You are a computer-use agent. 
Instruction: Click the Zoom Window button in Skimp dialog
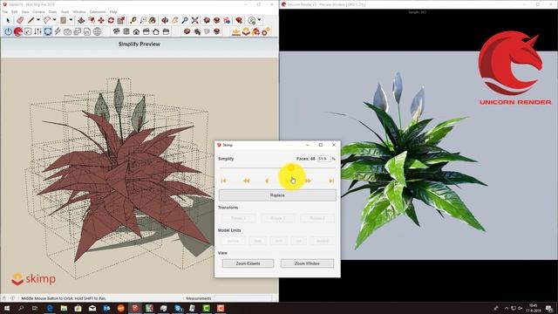[x=307, y=263]
